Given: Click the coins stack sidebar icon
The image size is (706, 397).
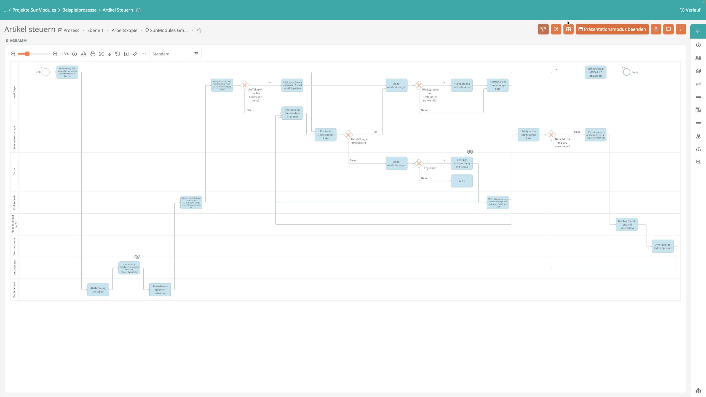Looking at the screenshot, I should coord(698,71).
